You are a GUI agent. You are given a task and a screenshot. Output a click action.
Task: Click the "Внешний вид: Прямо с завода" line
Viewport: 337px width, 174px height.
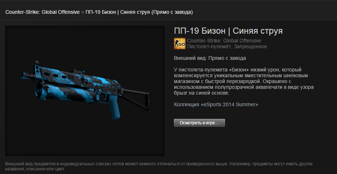point(210,58)
